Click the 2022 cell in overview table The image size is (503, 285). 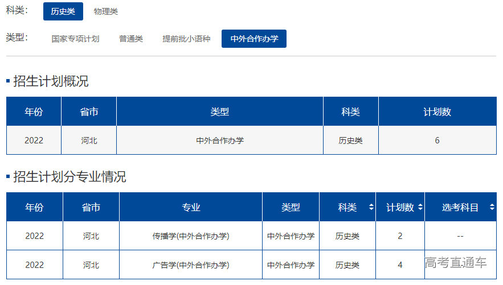[34, 141]
